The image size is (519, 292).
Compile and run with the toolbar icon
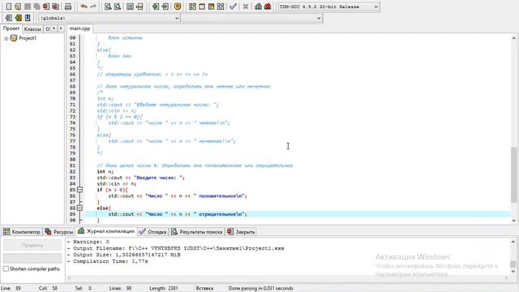(x=211, y=6)
